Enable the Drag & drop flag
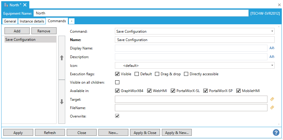 (x=157, y=74)
